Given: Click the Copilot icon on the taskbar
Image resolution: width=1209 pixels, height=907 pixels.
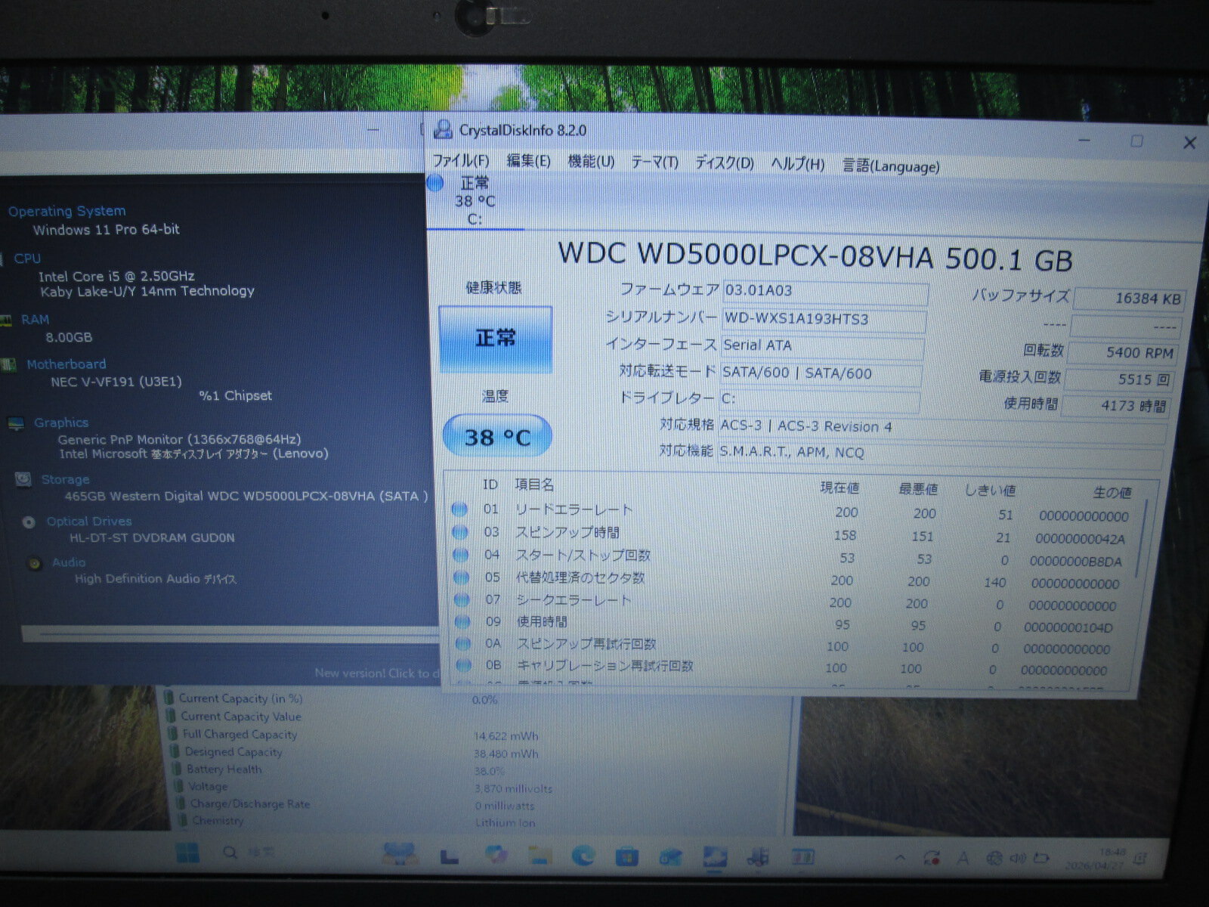Looking at the screenshot, I should 496,854.
